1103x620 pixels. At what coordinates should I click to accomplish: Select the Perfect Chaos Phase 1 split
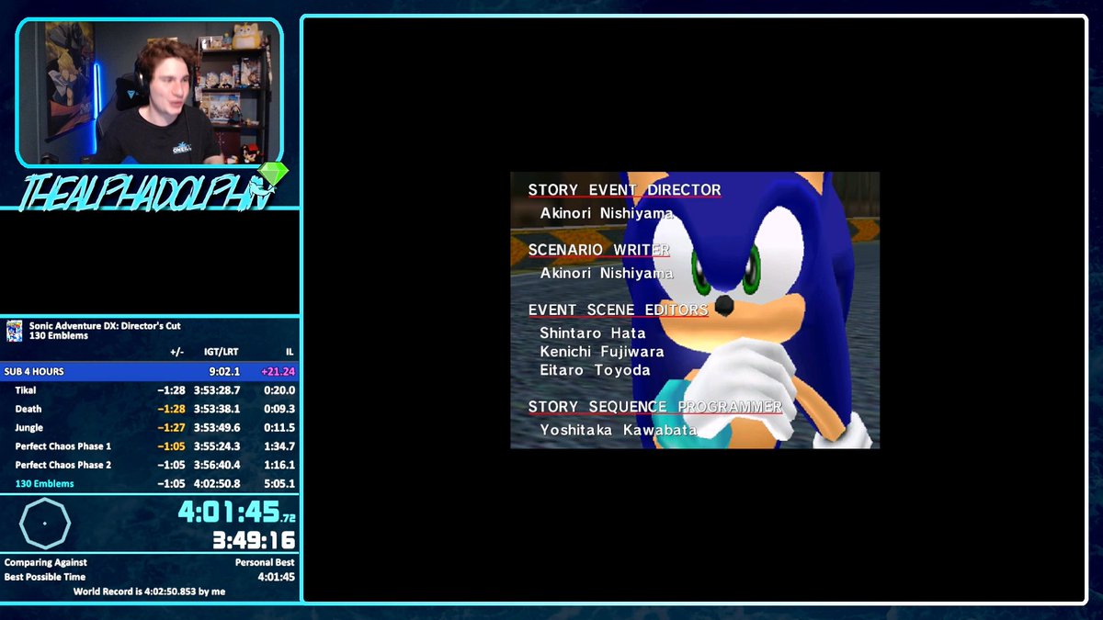click(63, 445)
